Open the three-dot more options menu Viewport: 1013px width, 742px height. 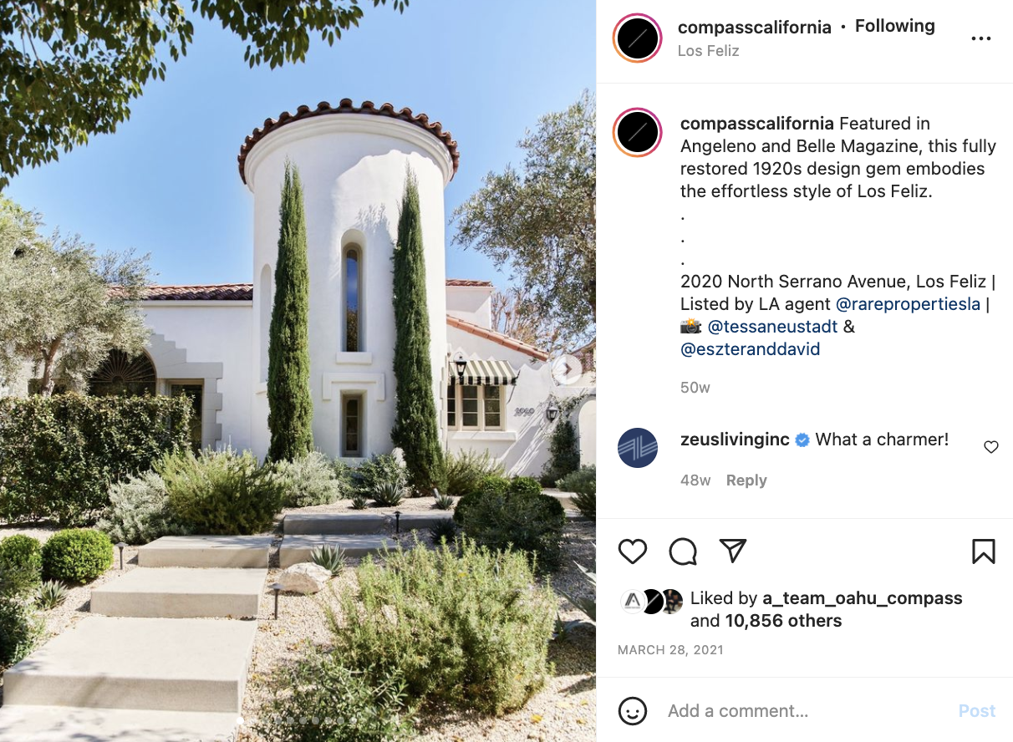pos(981,38)
